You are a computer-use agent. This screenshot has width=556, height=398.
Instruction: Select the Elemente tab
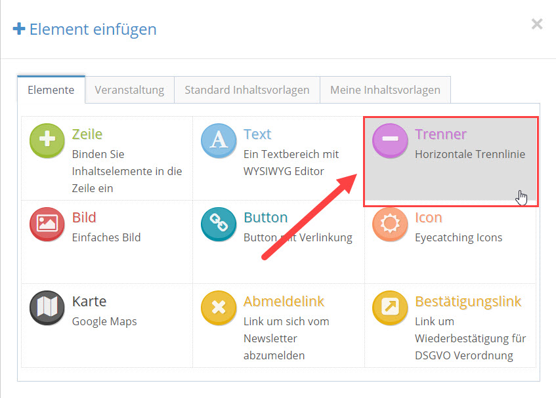click(51, 90)
